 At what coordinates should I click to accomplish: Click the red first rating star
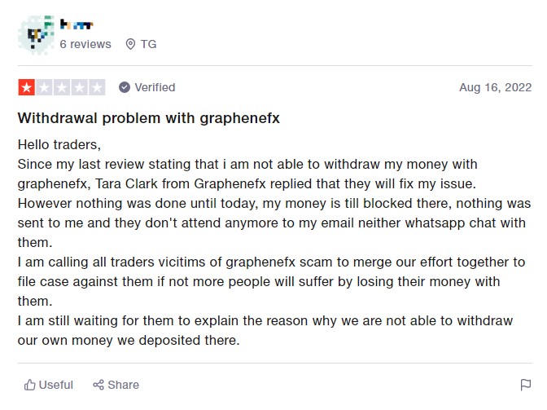click(27, 87)
